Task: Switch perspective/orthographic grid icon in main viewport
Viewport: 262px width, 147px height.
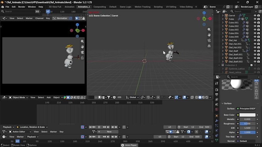Action: coord(209,46)
